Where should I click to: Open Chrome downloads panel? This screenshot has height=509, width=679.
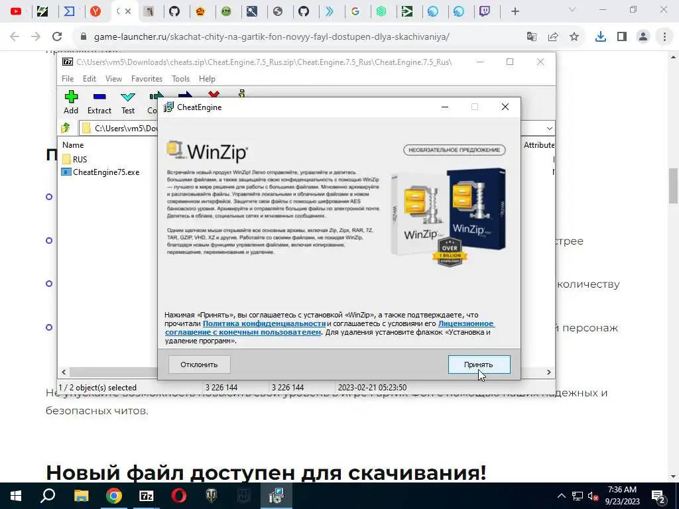pos(601,37)
